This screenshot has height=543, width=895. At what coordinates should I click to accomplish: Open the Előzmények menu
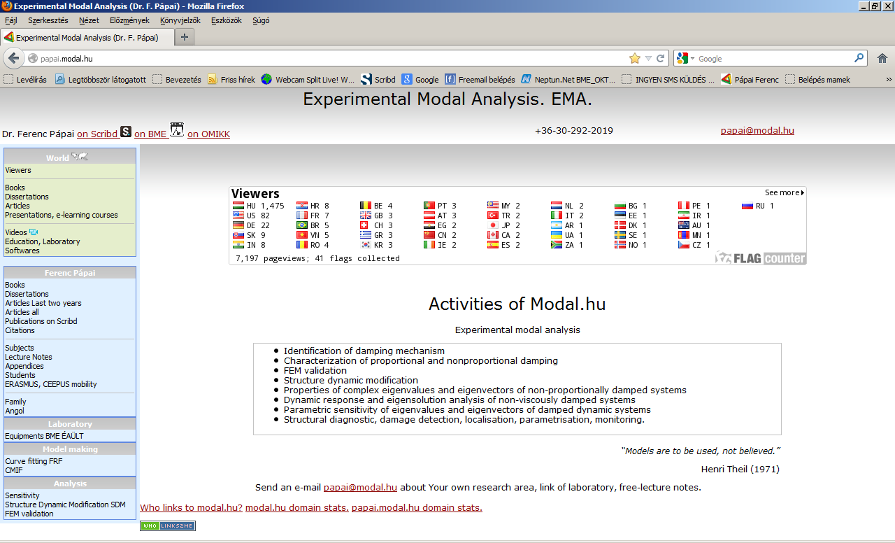[x=130, y=20]
